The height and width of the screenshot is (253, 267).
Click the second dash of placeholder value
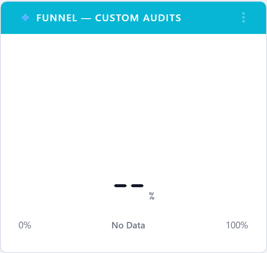tap(137, 186)
